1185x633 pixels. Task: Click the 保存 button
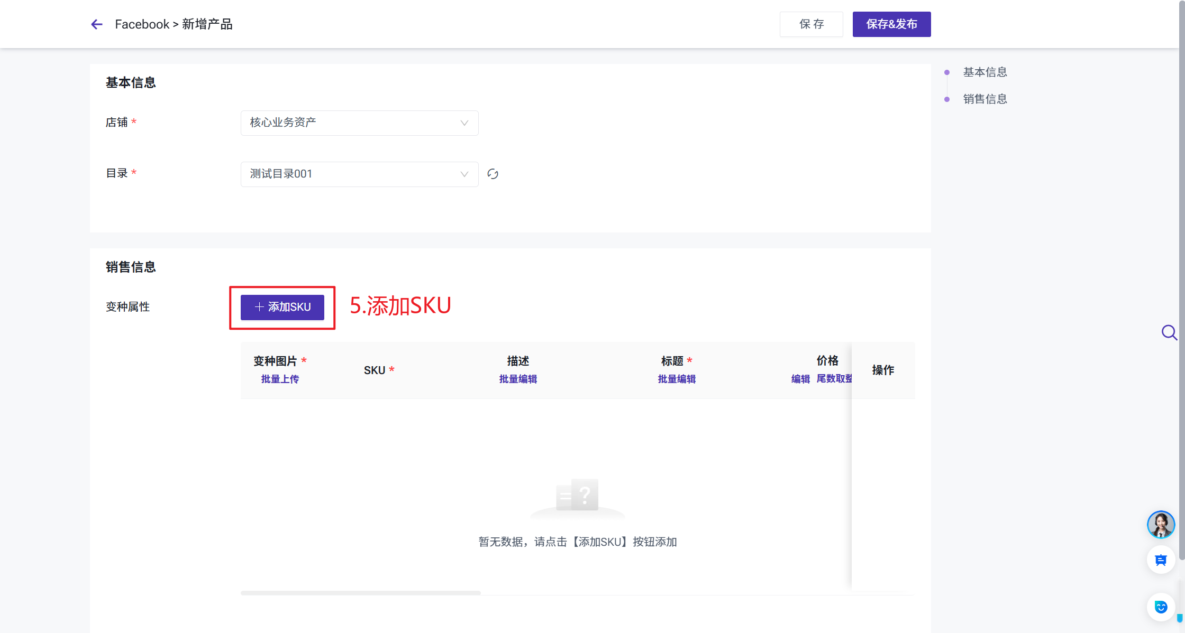point(811,24)
